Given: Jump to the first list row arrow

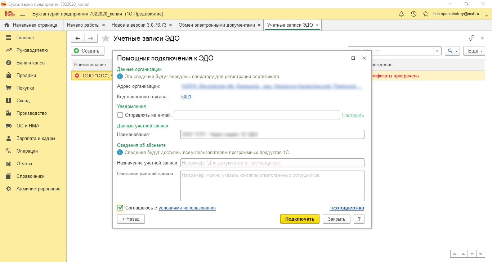Looking at the screenshot, I should click(455, 253).
